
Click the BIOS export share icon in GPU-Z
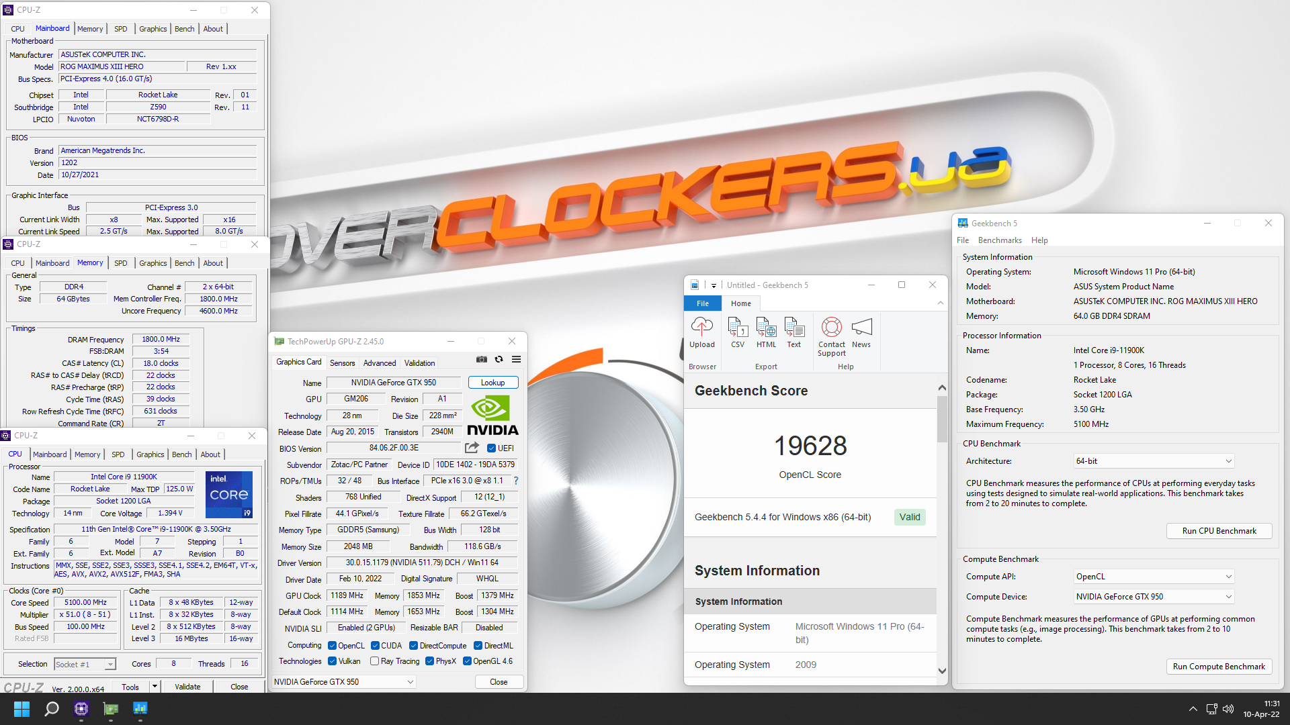click(x=472, y=448)
